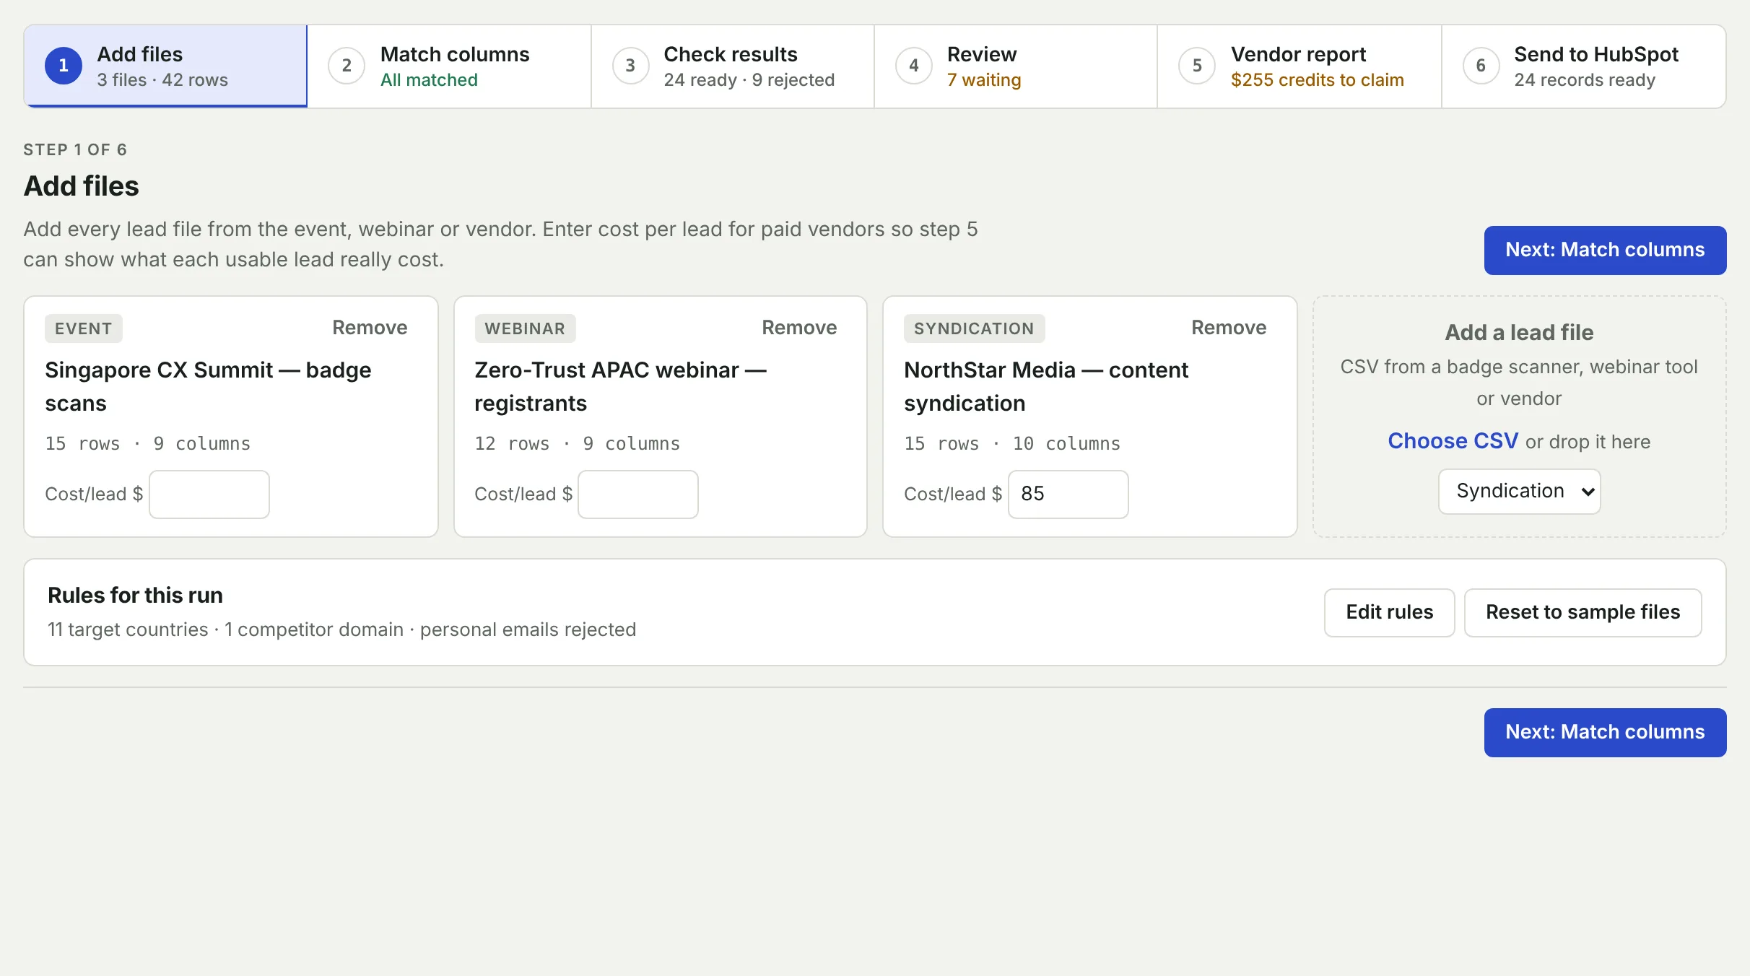Viewport: 1750px width, 976px height.
Task: Click NorthStar Media content syndication title
Action: [x=1046, y=386]
